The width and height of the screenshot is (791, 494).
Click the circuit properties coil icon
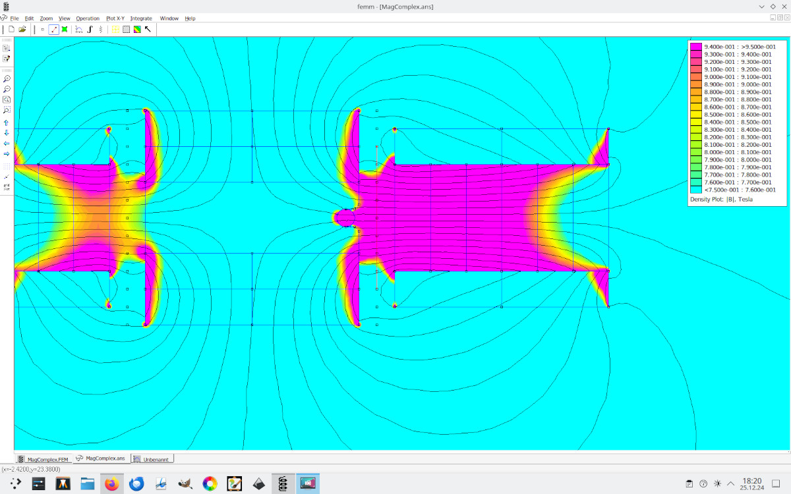click(x=100, y=29)
